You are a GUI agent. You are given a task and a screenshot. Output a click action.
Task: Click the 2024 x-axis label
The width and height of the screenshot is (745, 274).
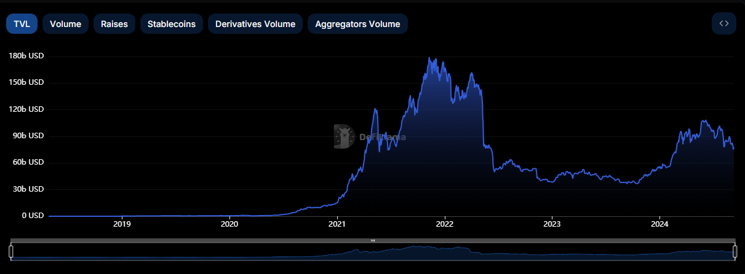[x=659, y=224]
